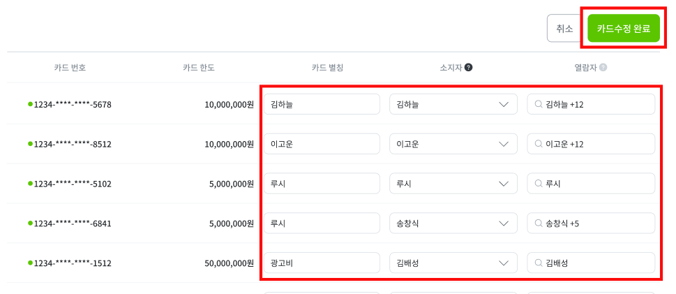
Task: Expand the 이고운 owner dropdown
Action: [x=453, y=144]
